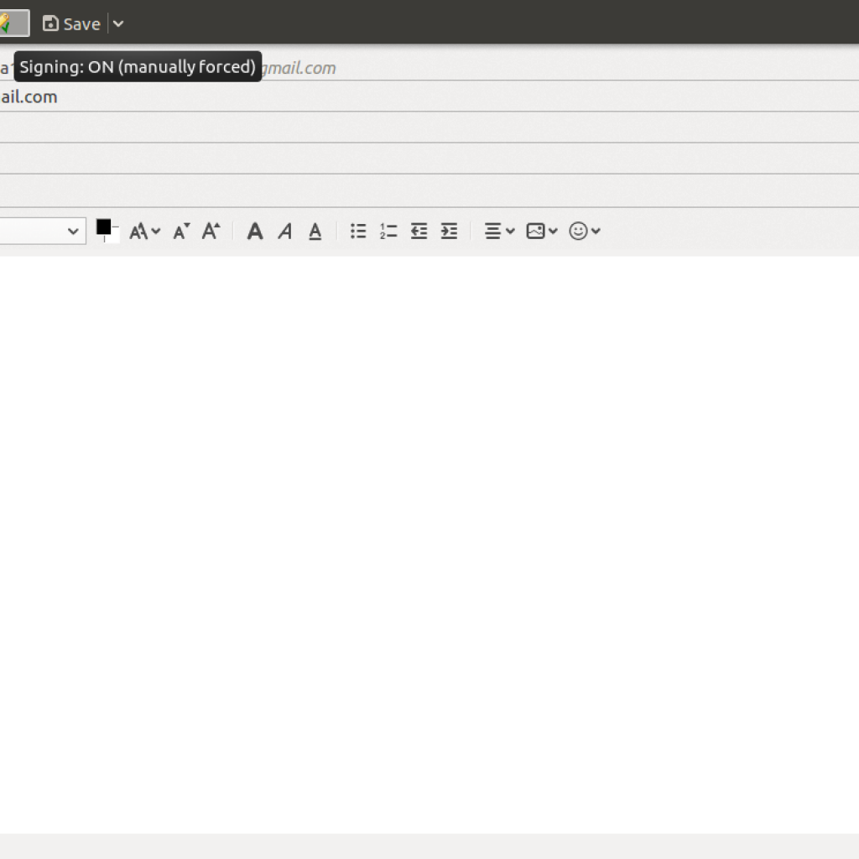Toggle italic formatting
859x859 pixels.
(x=285, y=232)
